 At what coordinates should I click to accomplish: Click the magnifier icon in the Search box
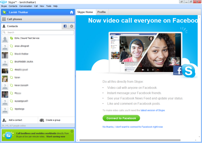4,32
